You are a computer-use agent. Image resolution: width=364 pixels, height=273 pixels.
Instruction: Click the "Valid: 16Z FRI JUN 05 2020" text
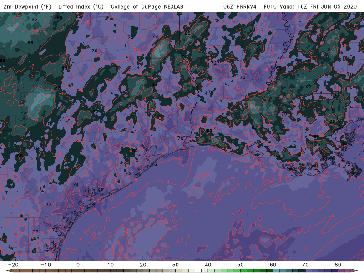pyautogui.click(x=318, y=6)
